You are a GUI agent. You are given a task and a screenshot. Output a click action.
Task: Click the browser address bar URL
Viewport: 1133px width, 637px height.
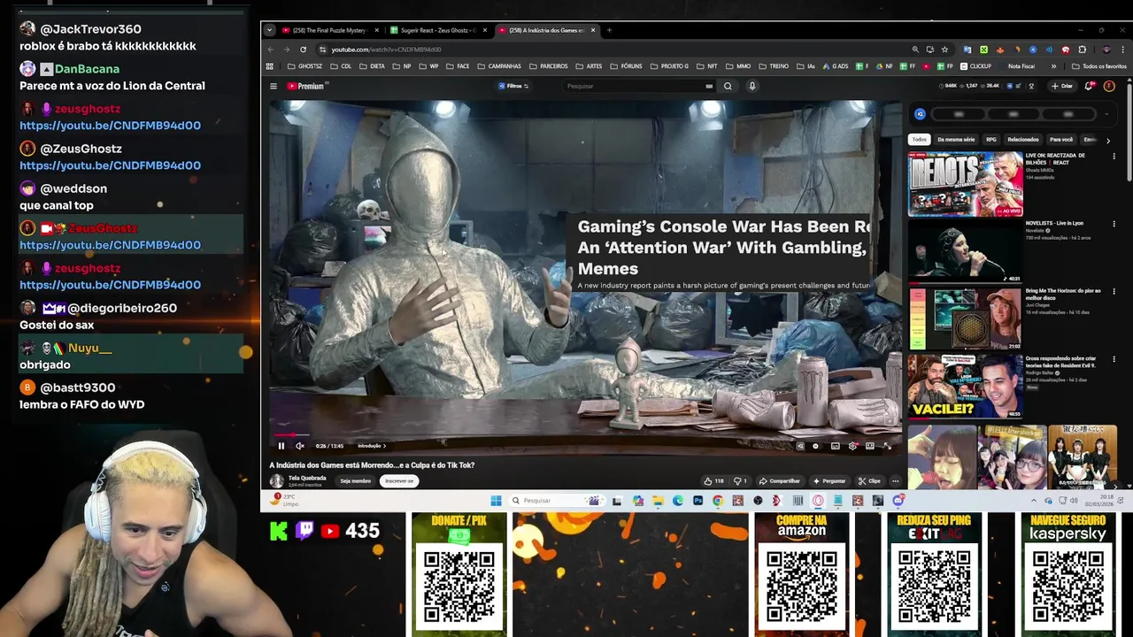pyautogui.click(x=386, y=50)
